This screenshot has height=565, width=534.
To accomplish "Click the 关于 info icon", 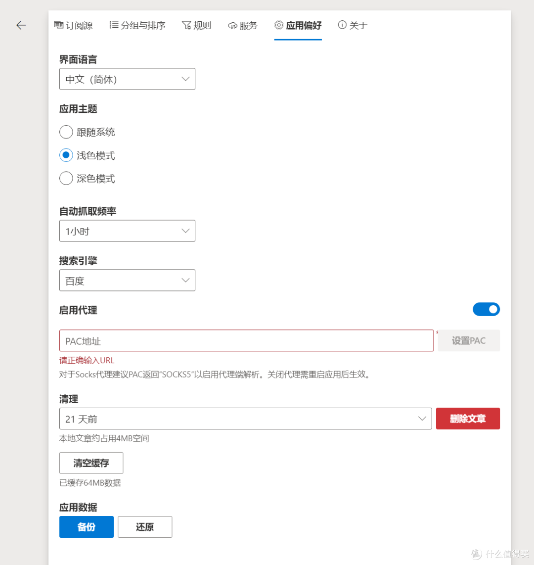I will (x=341, y=25).
